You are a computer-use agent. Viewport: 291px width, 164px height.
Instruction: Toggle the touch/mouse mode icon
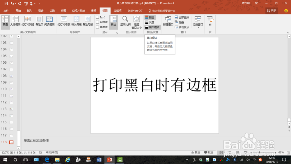31,4
